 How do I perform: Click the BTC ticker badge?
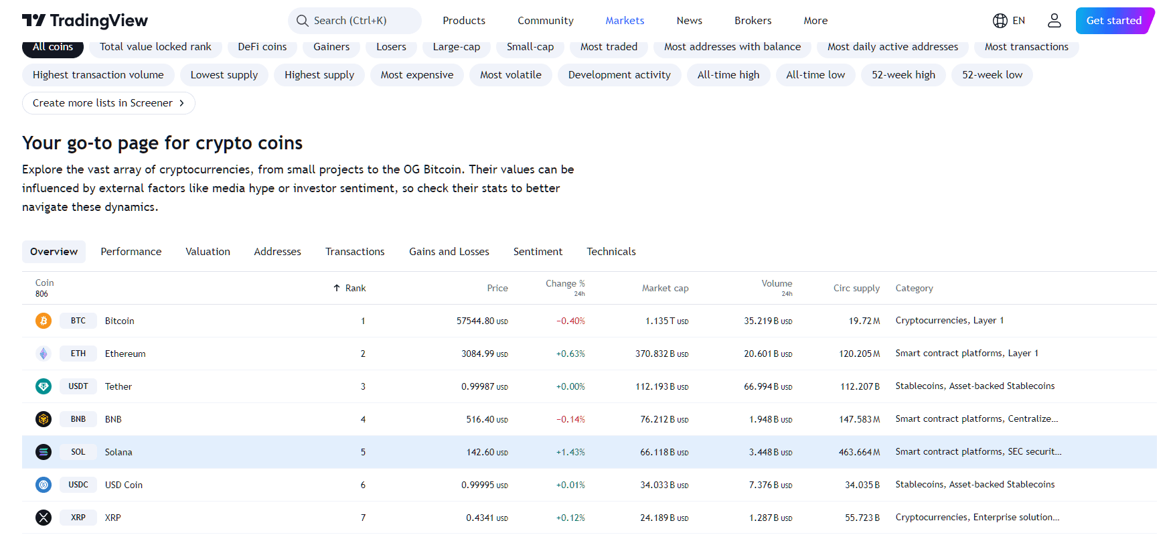78,321
